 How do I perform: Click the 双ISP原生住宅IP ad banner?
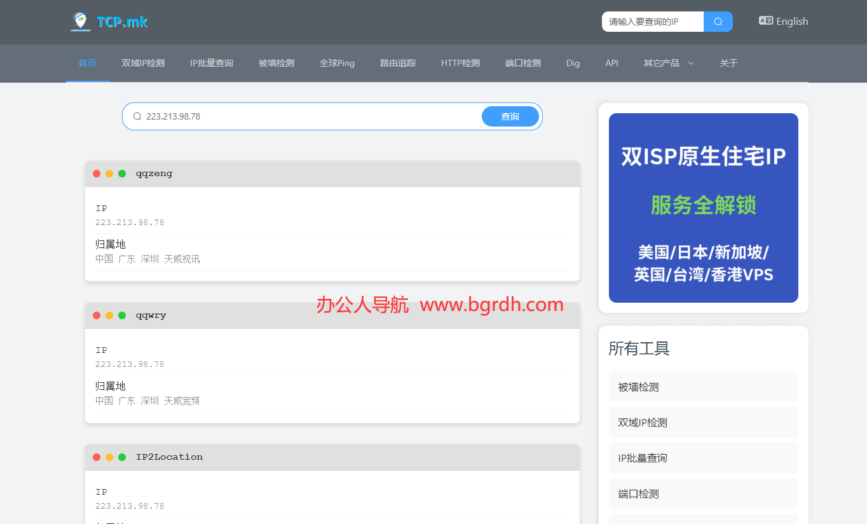point(703,208)
